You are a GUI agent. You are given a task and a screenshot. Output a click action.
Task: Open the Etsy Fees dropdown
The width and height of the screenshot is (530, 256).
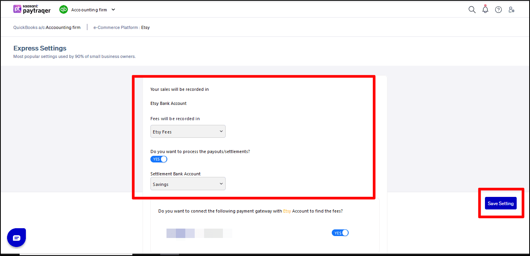tap(188, 131)
